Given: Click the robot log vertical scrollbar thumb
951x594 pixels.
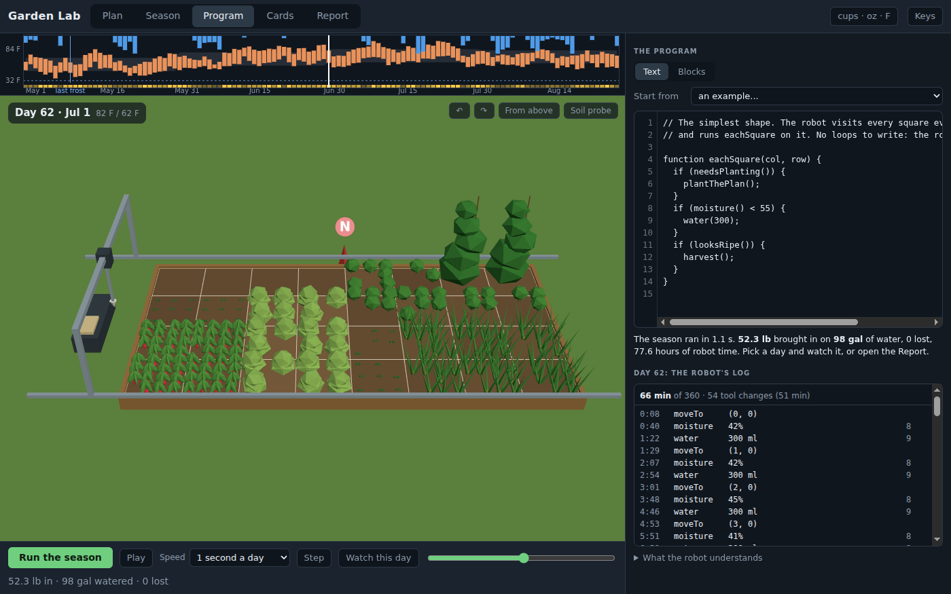Looking at the screenshot, I should coord(937,406).
